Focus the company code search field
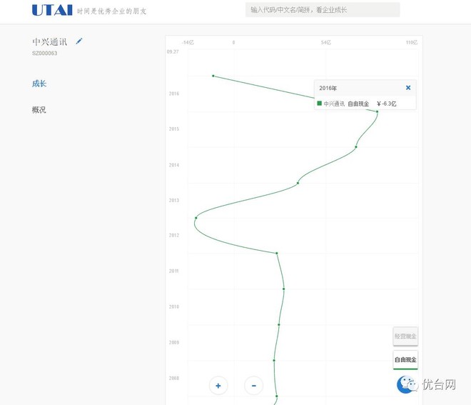The width and height of the screenshot is (471, 405). 323,10
